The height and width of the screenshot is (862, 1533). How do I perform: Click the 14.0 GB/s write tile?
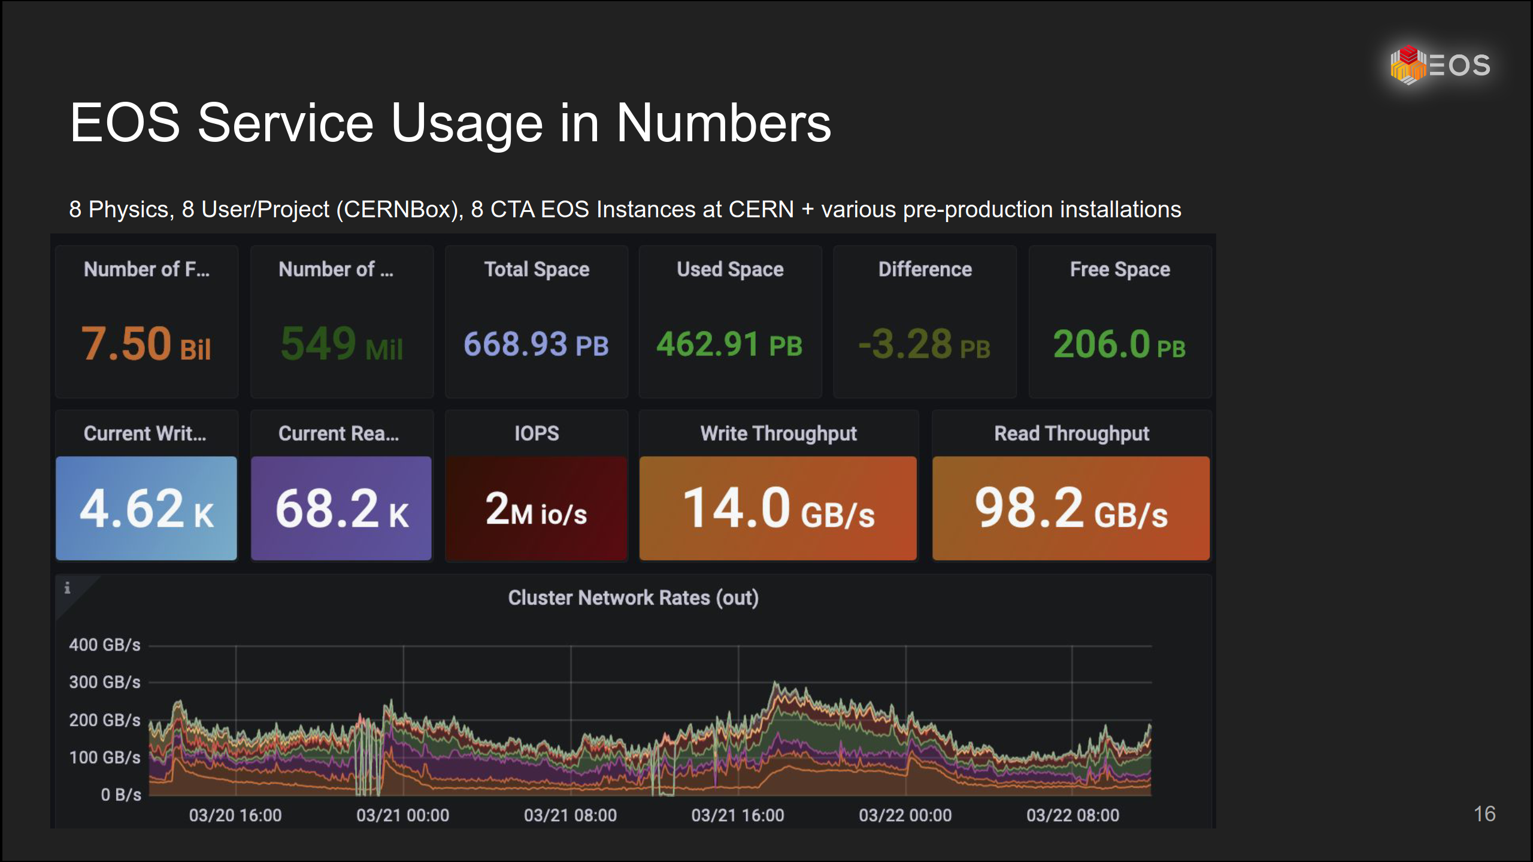point(778,508)
